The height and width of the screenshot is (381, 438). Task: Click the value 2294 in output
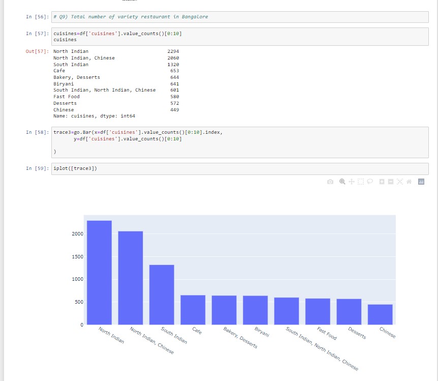tap(173, 51)
